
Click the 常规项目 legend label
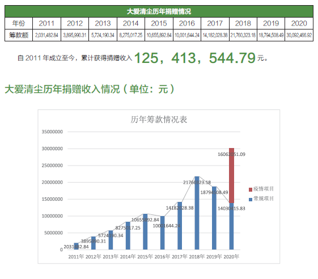[264, 198]
